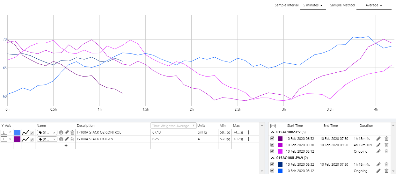Screen dimensions: 396x174
Task: Delete the F-100A STACK OXYGEN tag row
Action: click(72, 139)
